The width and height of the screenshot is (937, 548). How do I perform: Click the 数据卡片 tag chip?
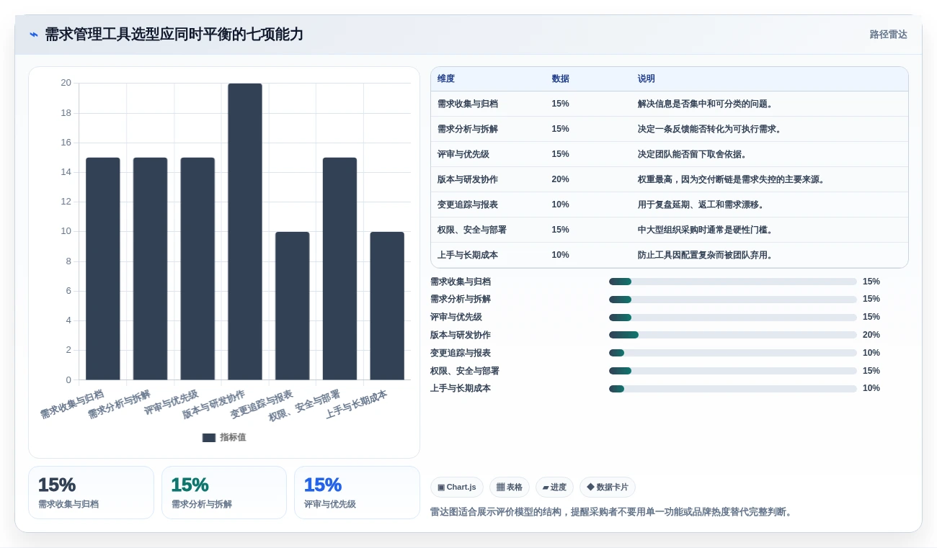608,488
